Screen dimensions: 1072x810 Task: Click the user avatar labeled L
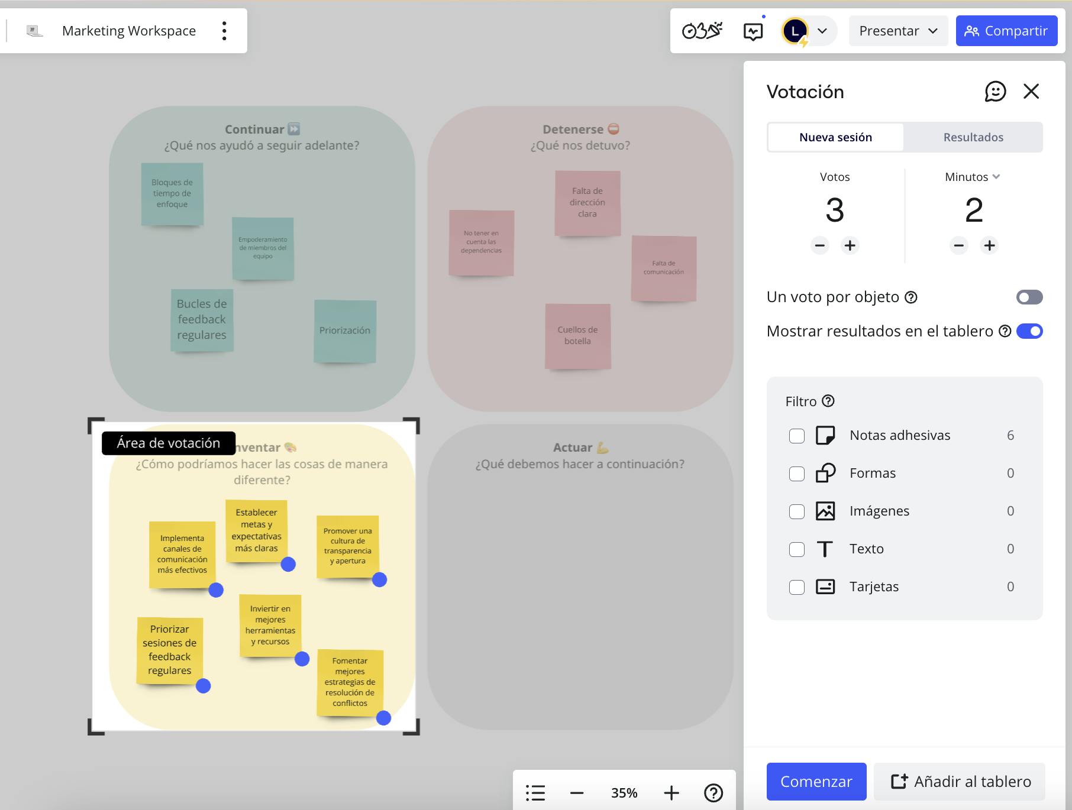795,31
